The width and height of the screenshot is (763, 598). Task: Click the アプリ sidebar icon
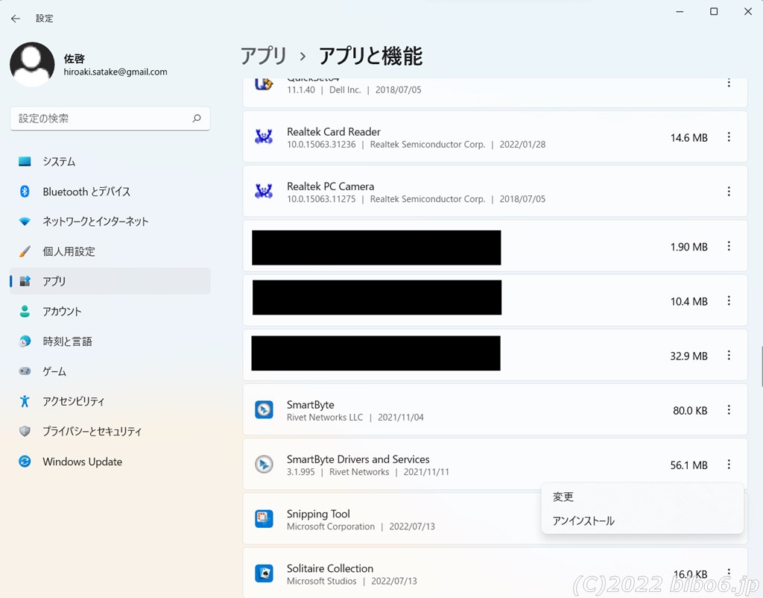(25, 281)
